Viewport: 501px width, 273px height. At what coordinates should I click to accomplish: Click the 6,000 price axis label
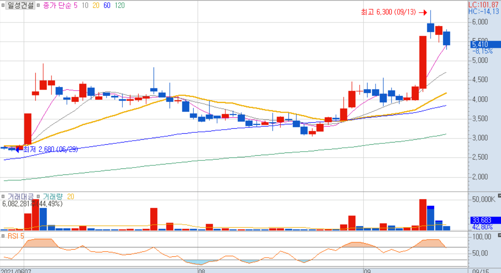tap(480, 22)
